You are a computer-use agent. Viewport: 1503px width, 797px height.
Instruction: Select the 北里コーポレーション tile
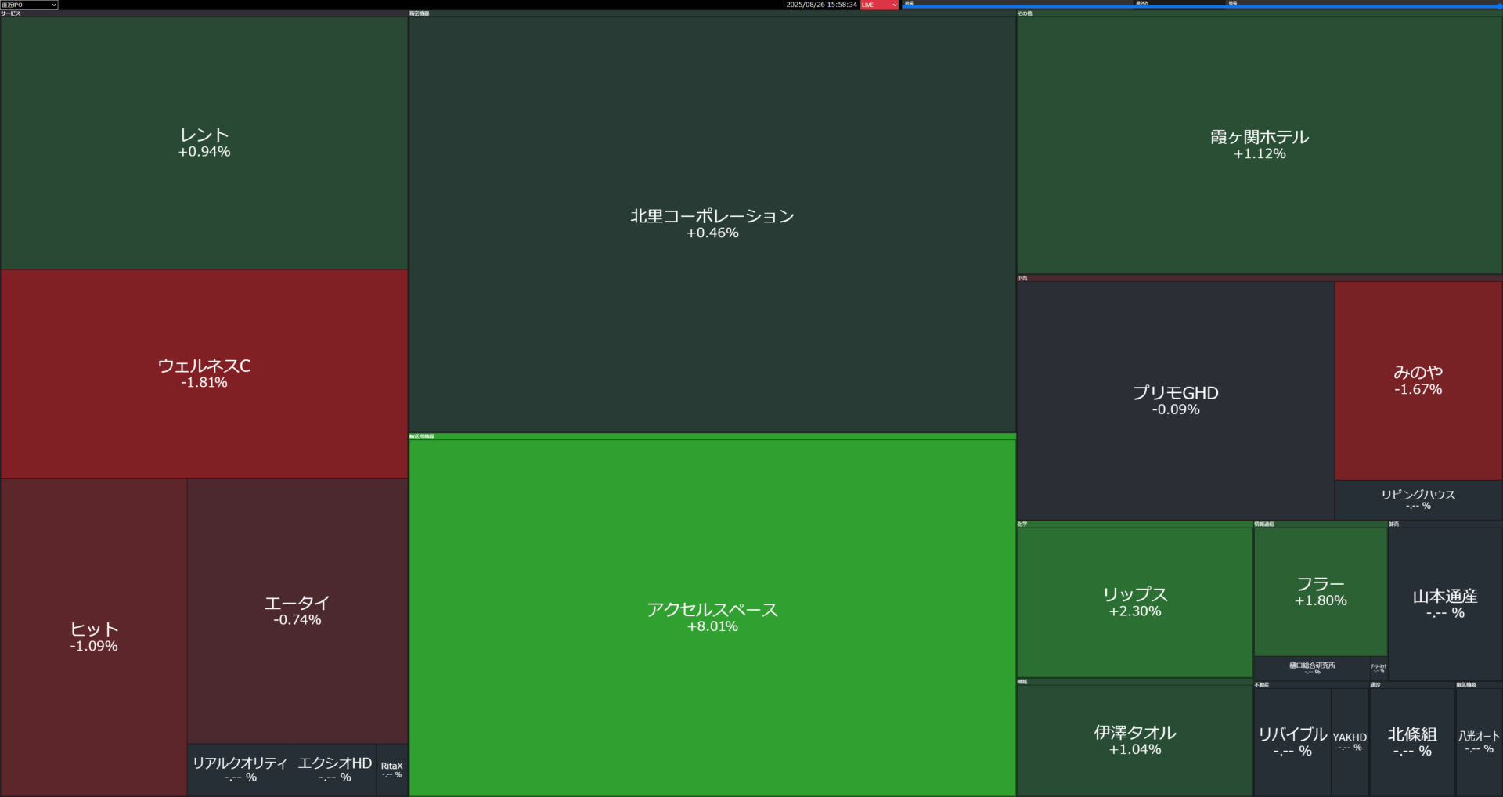click(712, 224)
